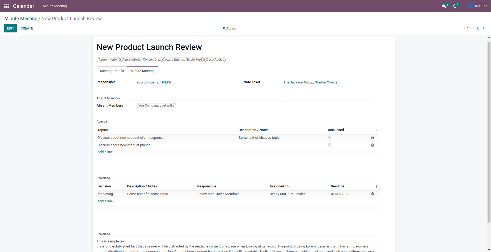Open the Action dropdown

(x=230, y=28)
